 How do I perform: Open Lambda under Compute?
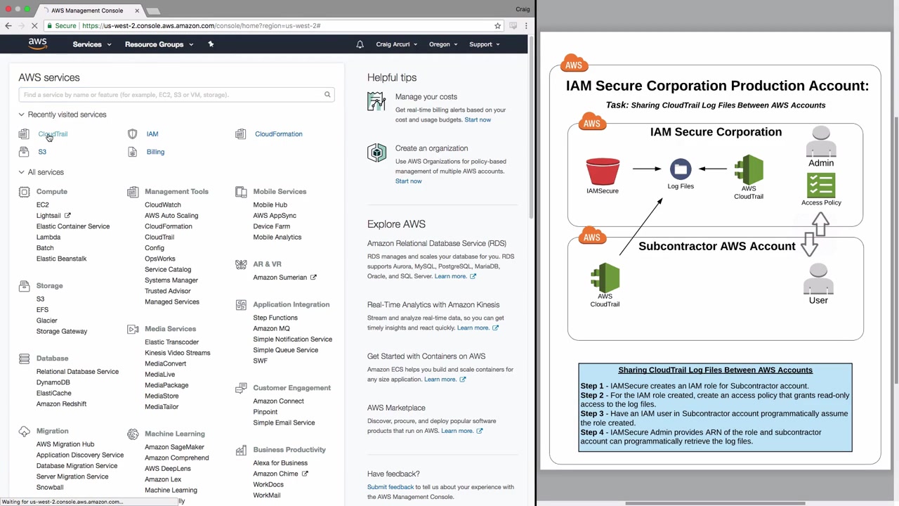(48, 238)
